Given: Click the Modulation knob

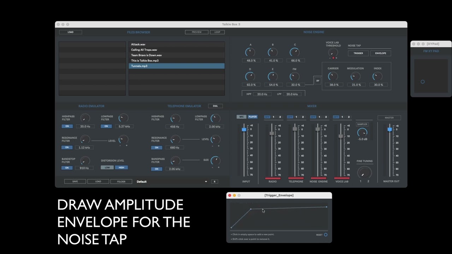Looking at the screenshot, I should 355,76.
